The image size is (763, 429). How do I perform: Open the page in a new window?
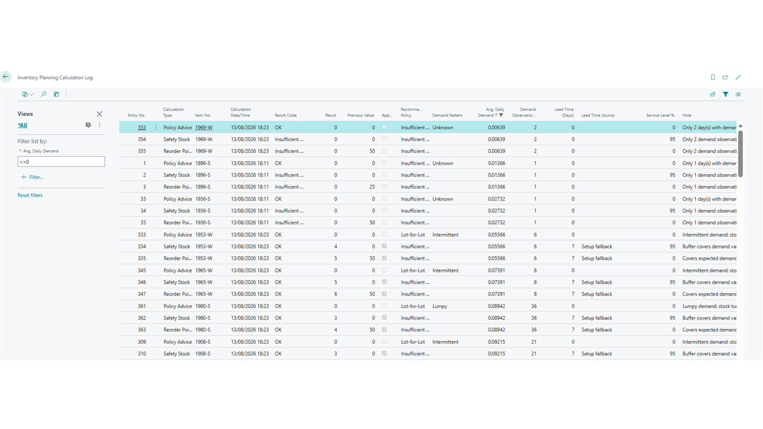(725, 77)
